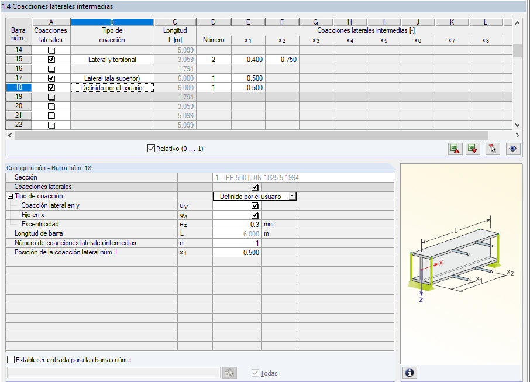
Task: Select row header for member 18
Action: [x=19, y=88]
